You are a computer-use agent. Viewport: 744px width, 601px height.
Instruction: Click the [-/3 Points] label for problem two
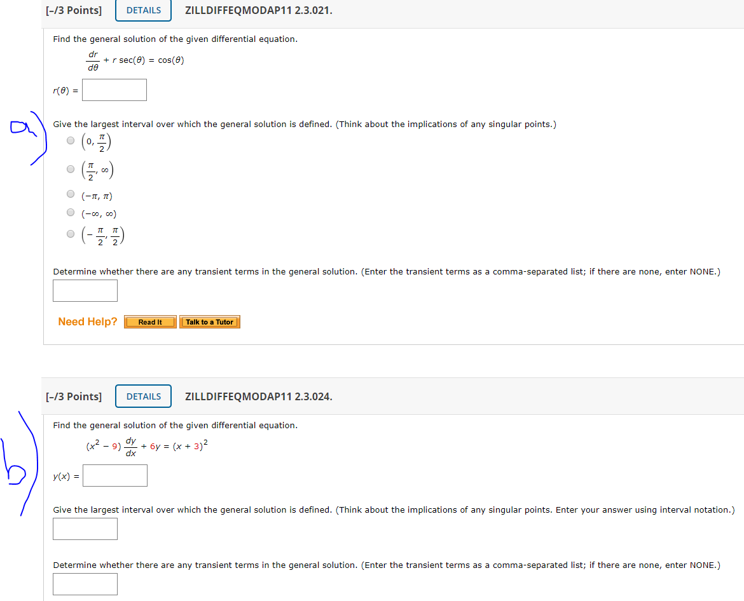tap(74, 396)
